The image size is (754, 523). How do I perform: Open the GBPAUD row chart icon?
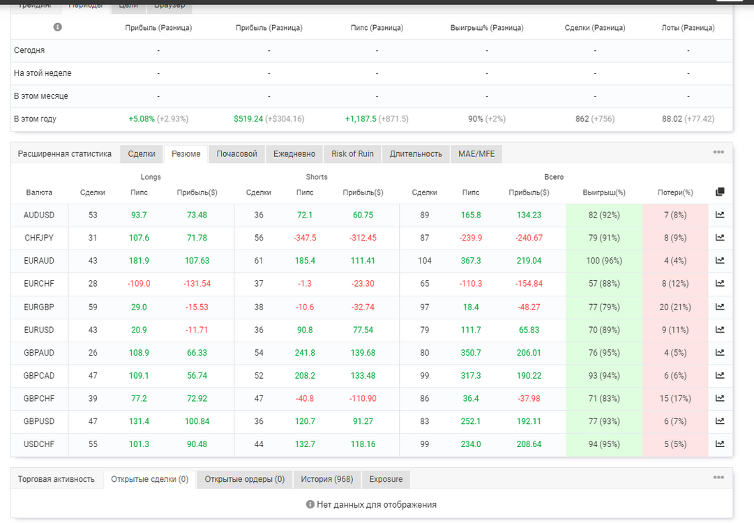tap(719, 352)
